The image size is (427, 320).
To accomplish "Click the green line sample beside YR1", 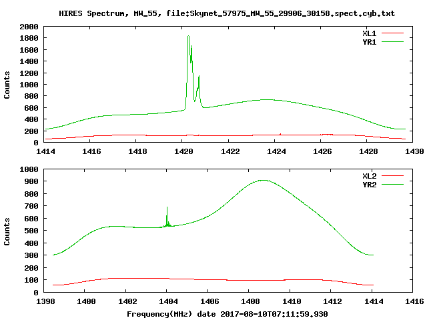I will [392, 42].
